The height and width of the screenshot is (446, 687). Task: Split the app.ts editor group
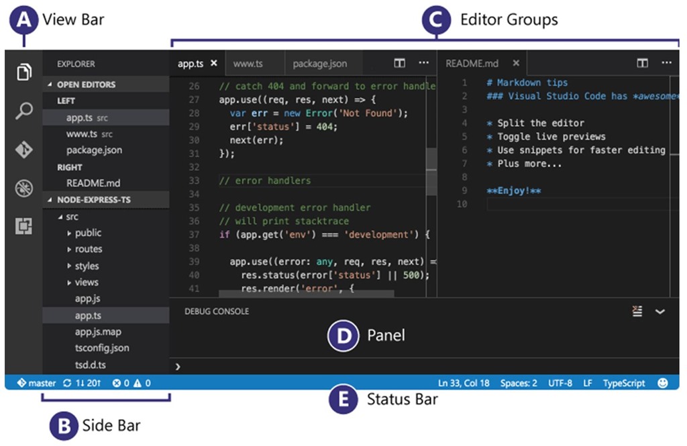coord(399,62)
